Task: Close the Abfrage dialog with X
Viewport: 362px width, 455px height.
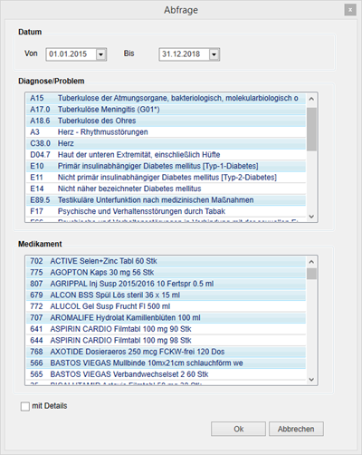Action: [x=350, y=10]
